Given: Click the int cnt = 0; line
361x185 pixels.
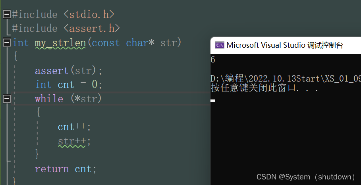Looking at the screenshot, I should click(x=69, y=85).
